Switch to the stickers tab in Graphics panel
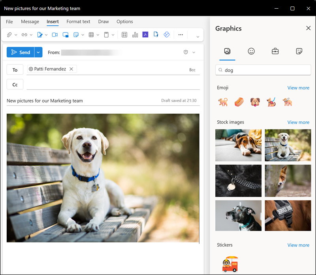This screenshot has width=316, height=275. [299, 51]
